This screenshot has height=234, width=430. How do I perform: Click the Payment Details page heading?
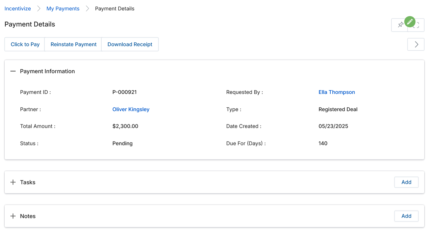click(30, 24)
